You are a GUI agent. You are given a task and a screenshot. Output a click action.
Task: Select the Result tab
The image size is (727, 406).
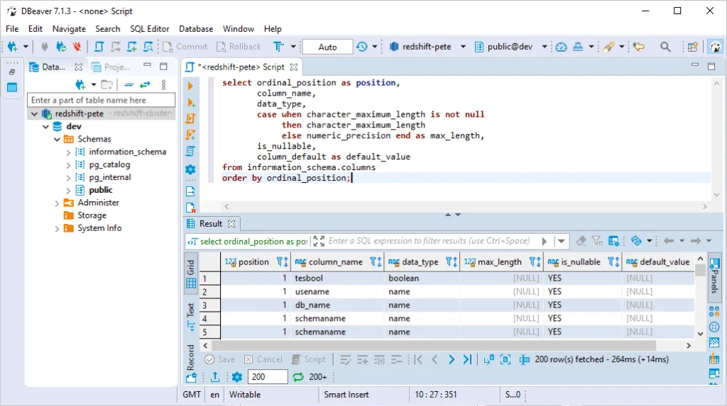(211, 224)
